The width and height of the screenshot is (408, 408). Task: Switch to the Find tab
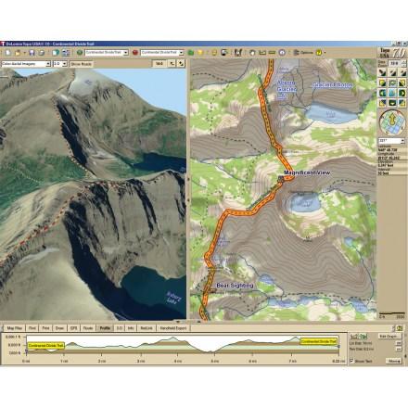point(32,328)
